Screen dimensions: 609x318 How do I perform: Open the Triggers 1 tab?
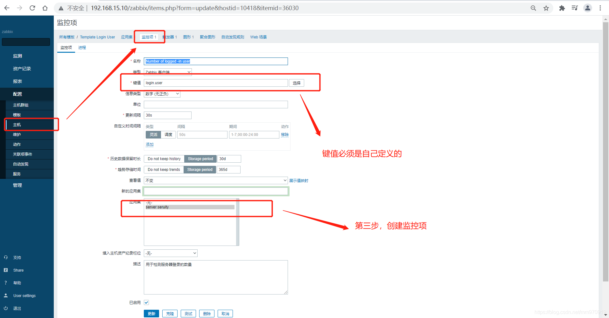pos(170,37)
